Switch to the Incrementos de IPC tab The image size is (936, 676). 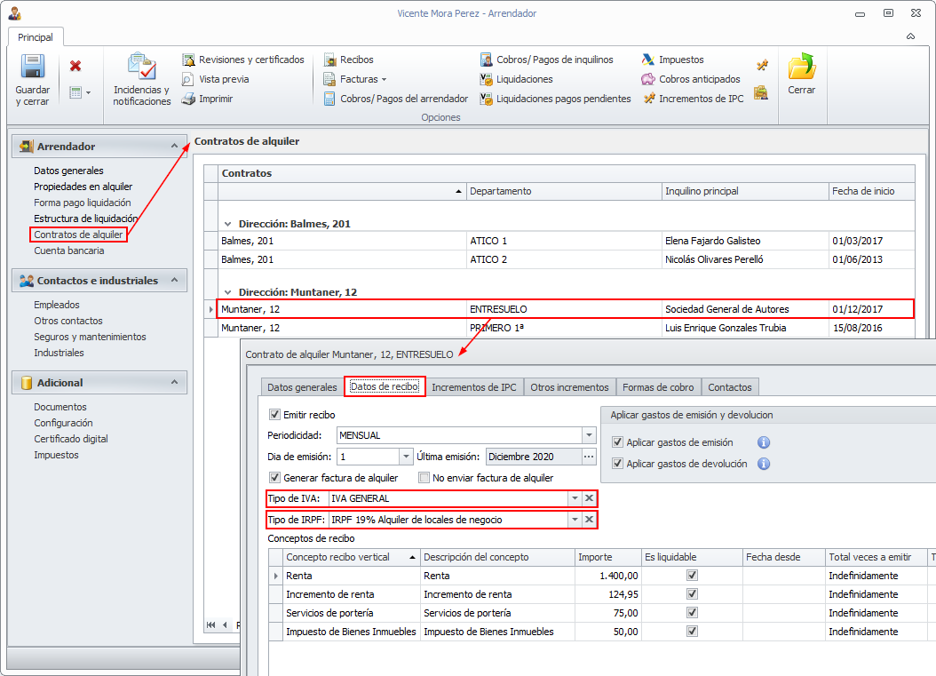pyautogui.click(x=474, y=387)
